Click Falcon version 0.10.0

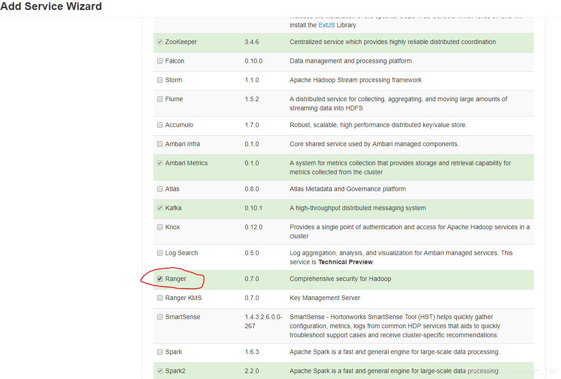click(x=253, y=61)
